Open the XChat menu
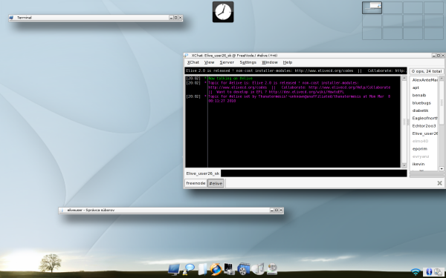The width and height of the screenshot is (446, 278). pyautogui.click(x=193, y=62)
